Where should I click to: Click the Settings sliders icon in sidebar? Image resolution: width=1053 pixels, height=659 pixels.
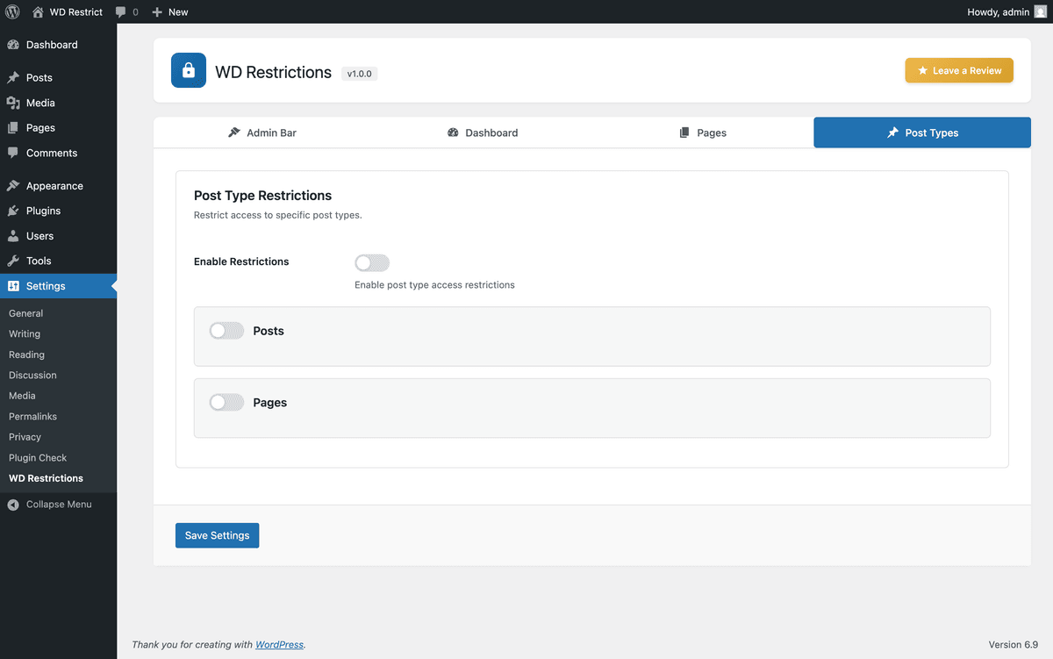[x=13, y=286]
